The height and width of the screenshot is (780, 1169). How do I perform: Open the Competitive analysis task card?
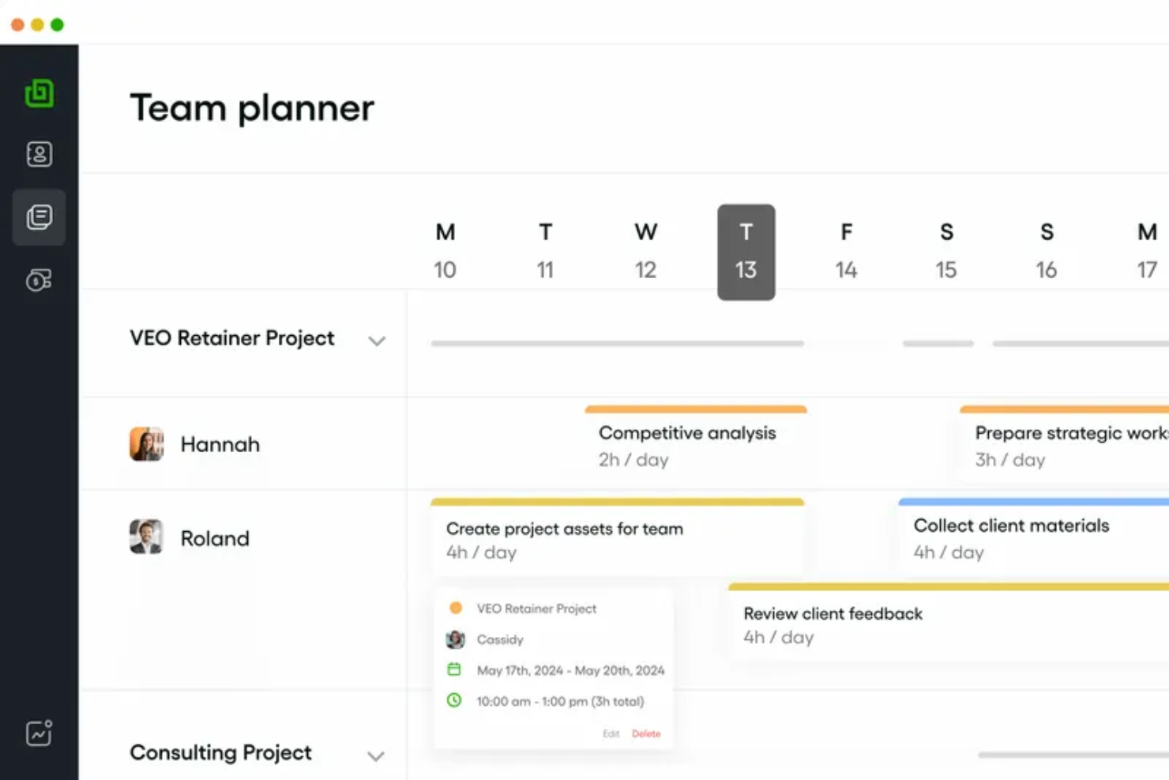tap(696, 443)
